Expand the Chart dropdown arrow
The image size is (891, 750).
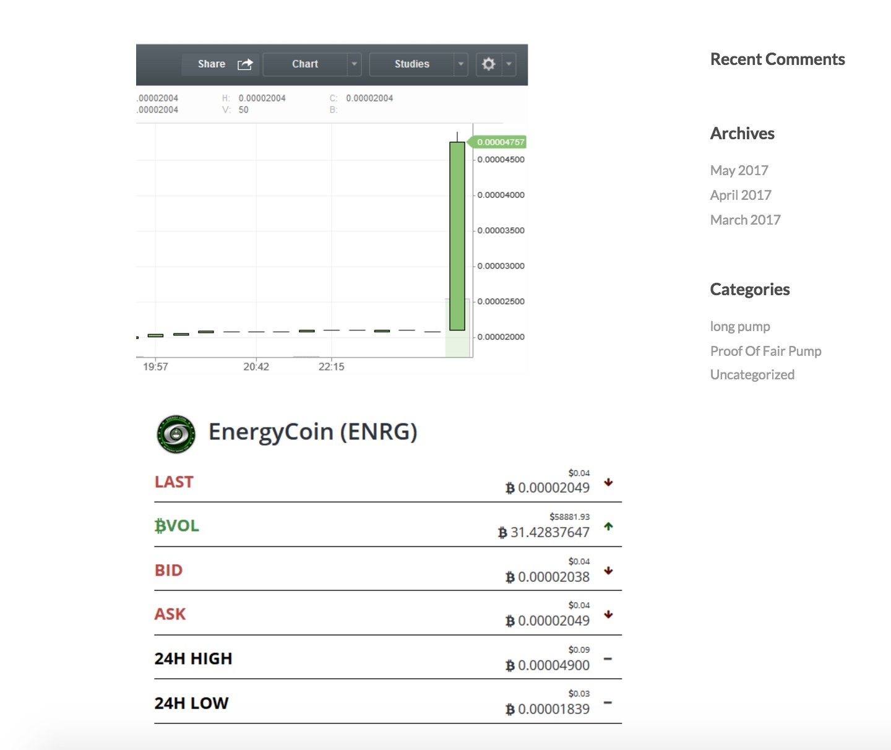coord(355,64)
